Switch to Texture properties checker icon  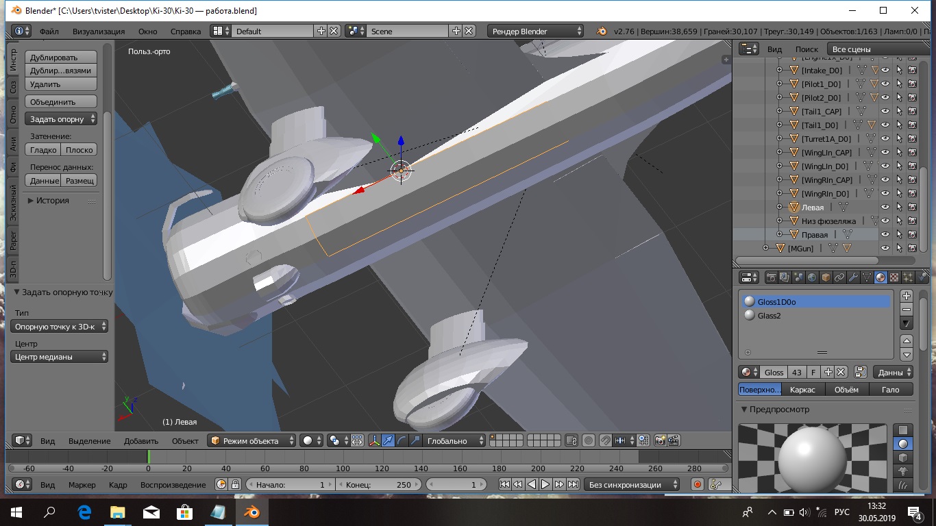(x=894, y=277)
